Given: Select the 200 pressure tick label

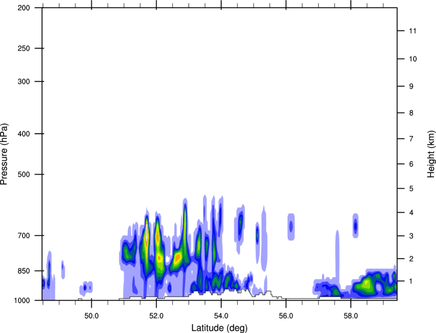Looking at the screenshot, I should pos(24,8).
